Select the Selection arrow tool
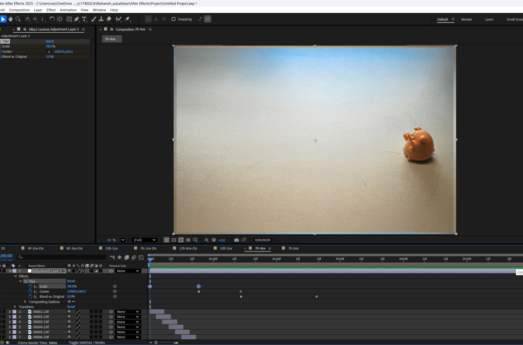This screenshot has width=523, height=345. [3, 19]
